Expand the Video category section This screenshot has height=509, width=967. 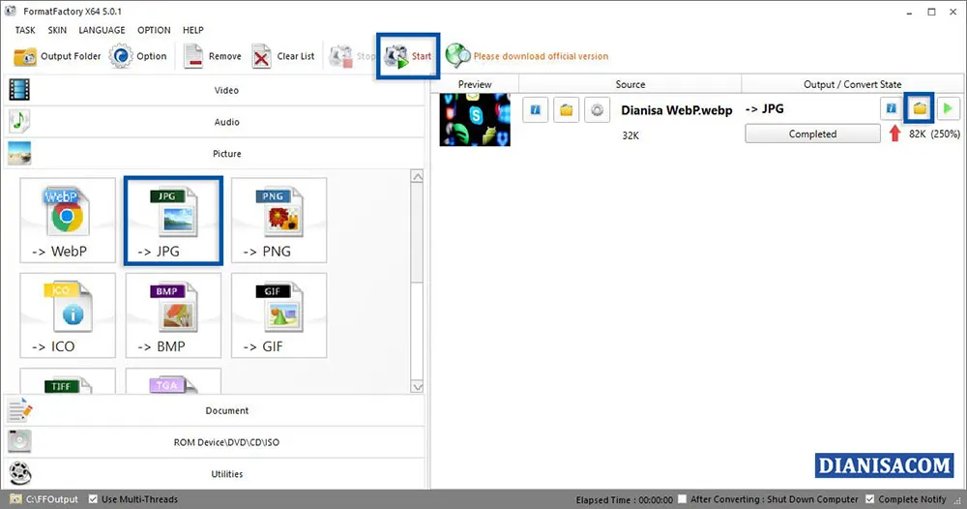click(214, 90)
